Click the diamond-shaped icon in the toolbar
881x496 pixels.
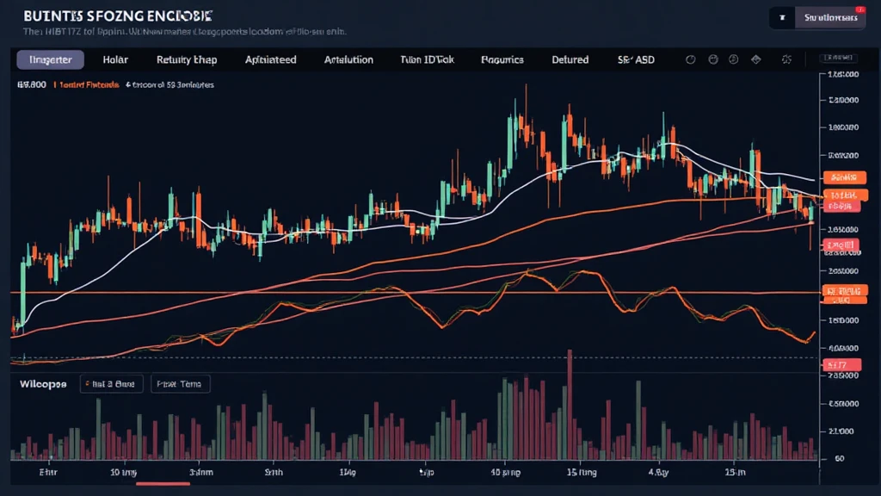click(x=756, y=60)
